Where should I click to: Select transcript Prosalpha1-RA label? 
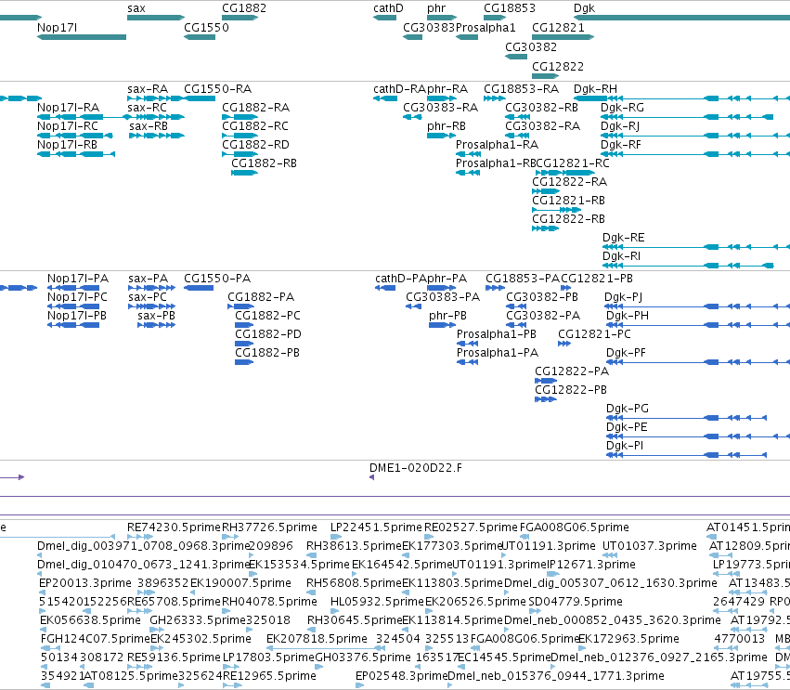tap(497, 145)
